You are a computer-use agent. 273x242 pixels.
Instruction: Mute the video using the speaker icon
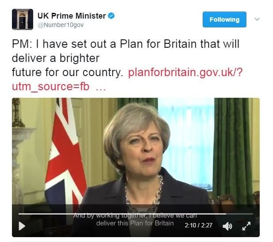tap(227, 226)
